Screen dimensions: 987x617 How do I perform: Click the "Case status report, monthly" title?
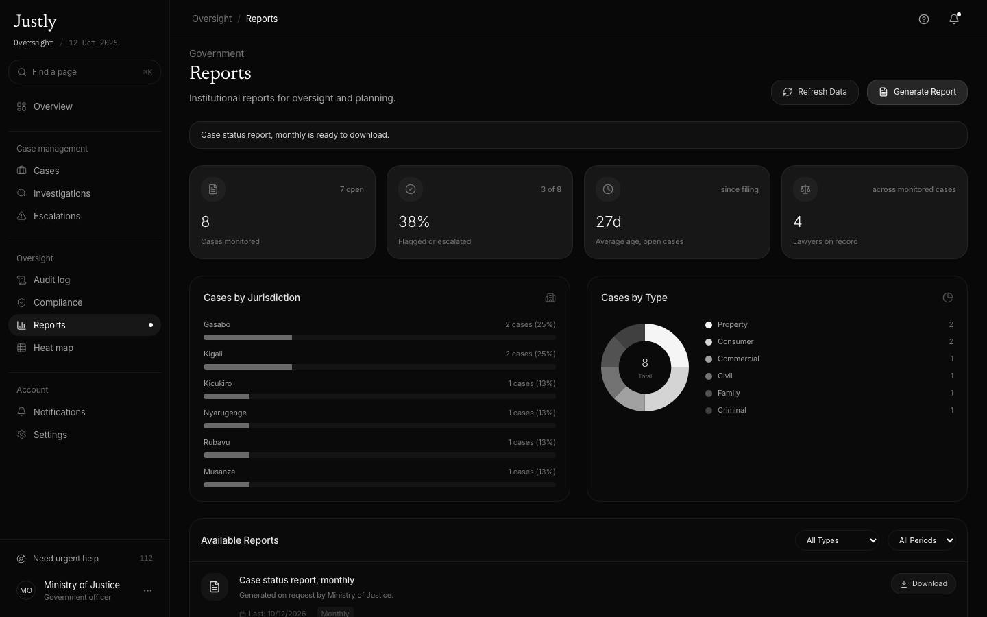(x=297, y=580)
